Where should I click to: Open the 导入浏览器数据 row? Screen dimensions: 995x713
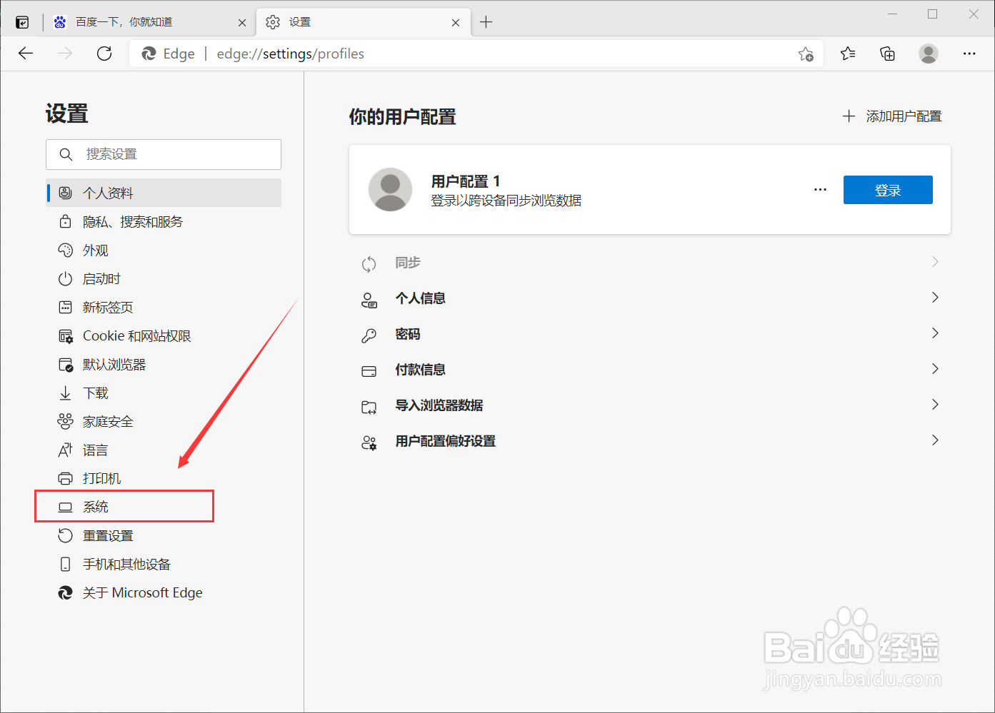pyautogui.click(x=650, y=405)
